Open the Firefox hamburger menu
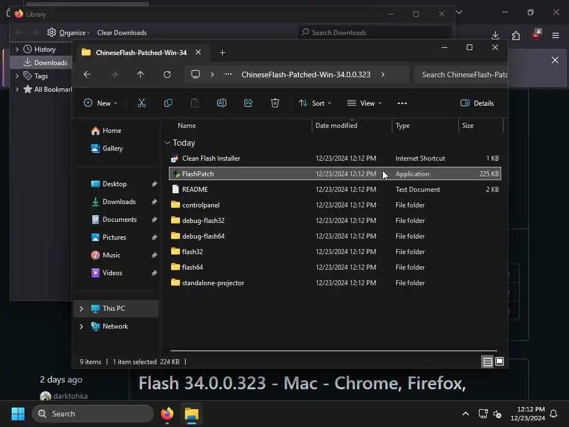The image size is (569, 427). click(556, 35)
